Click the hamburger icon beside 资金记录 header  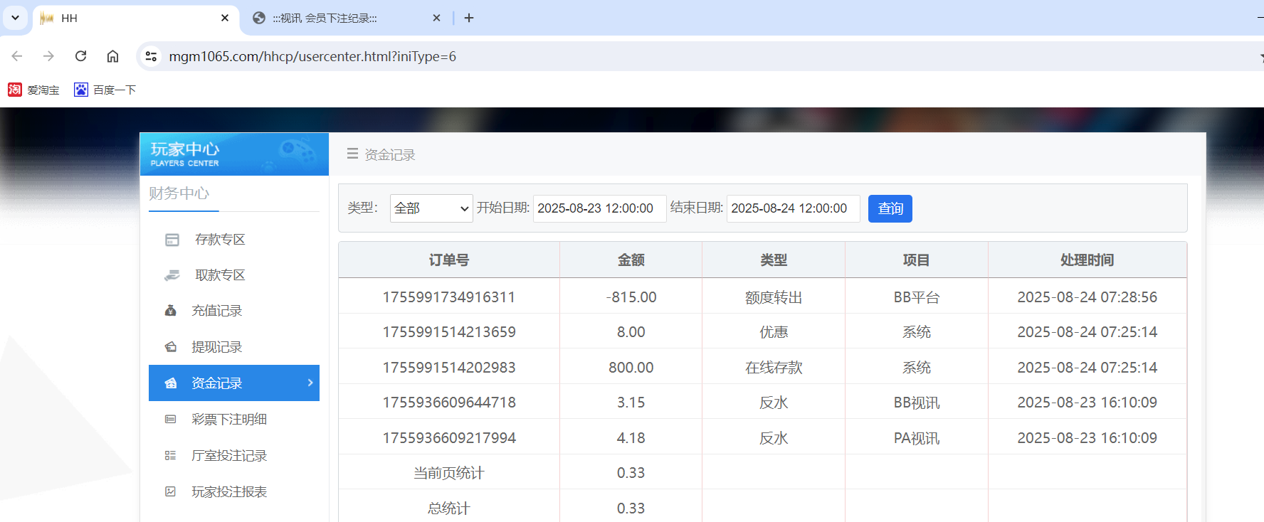click(352, 154)
